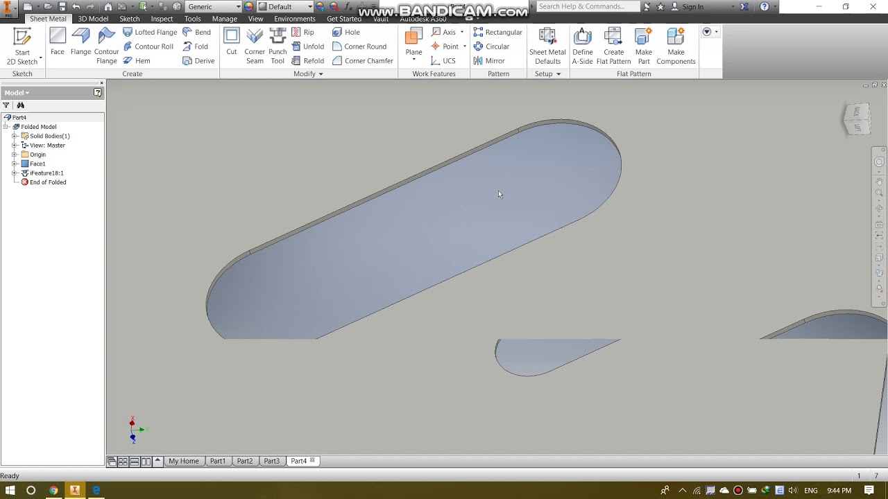Launch the Punch Tool
This screenshot has height=499, width=888.
pyautogui.click(x=277, y=46)
